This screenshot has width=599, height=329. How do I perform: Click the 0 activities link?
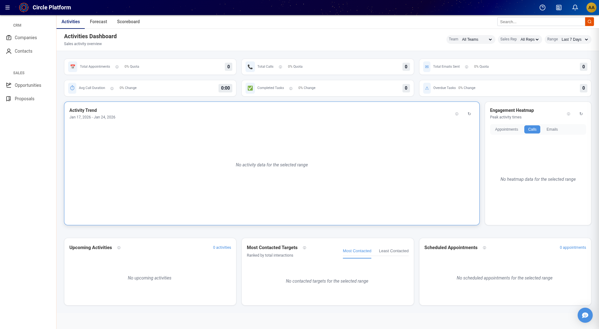(222, 248)
